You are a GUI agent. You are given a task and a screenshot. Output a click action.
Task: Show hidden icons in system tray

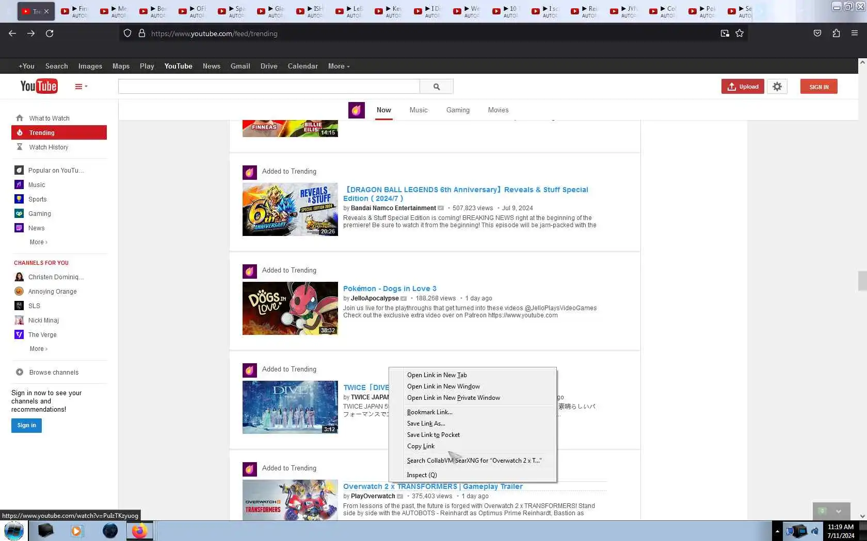pos(777,531)
